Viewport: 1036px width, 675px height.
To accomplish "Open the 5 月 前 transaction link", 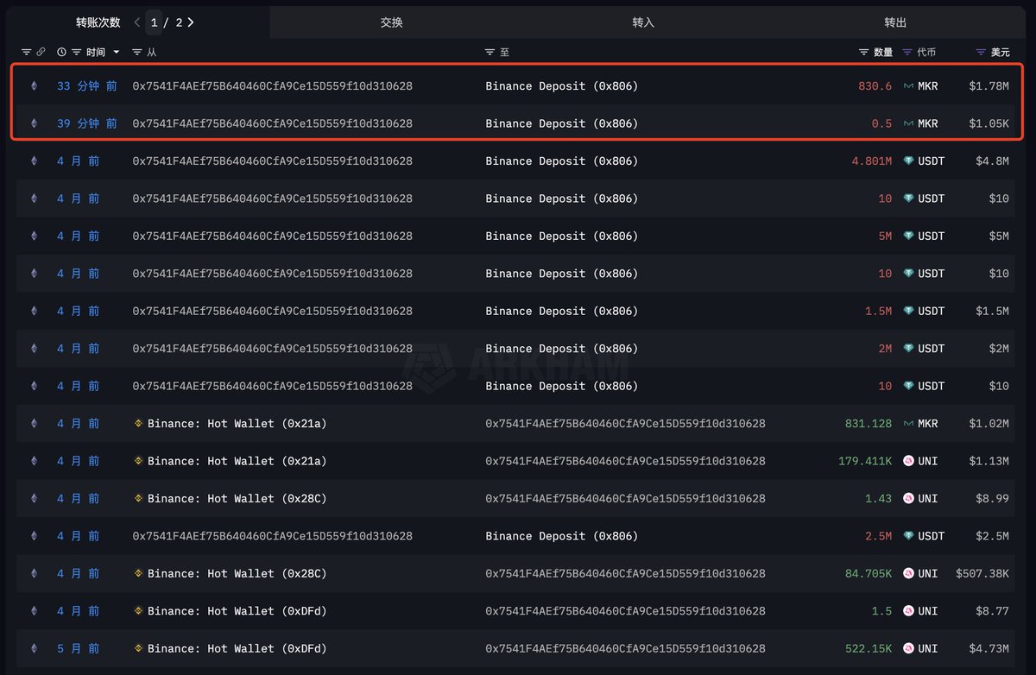I will pos(79,648).
